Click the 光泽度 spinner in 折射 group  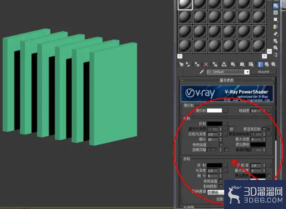pyautogui.click(x=221, y=171)
